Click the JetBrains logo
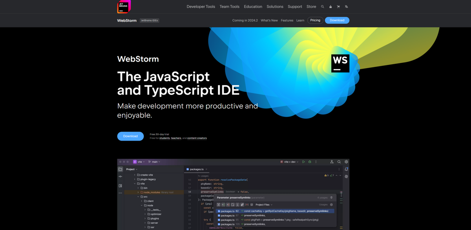The image size is (471, 230). click(x=124, y=7)
